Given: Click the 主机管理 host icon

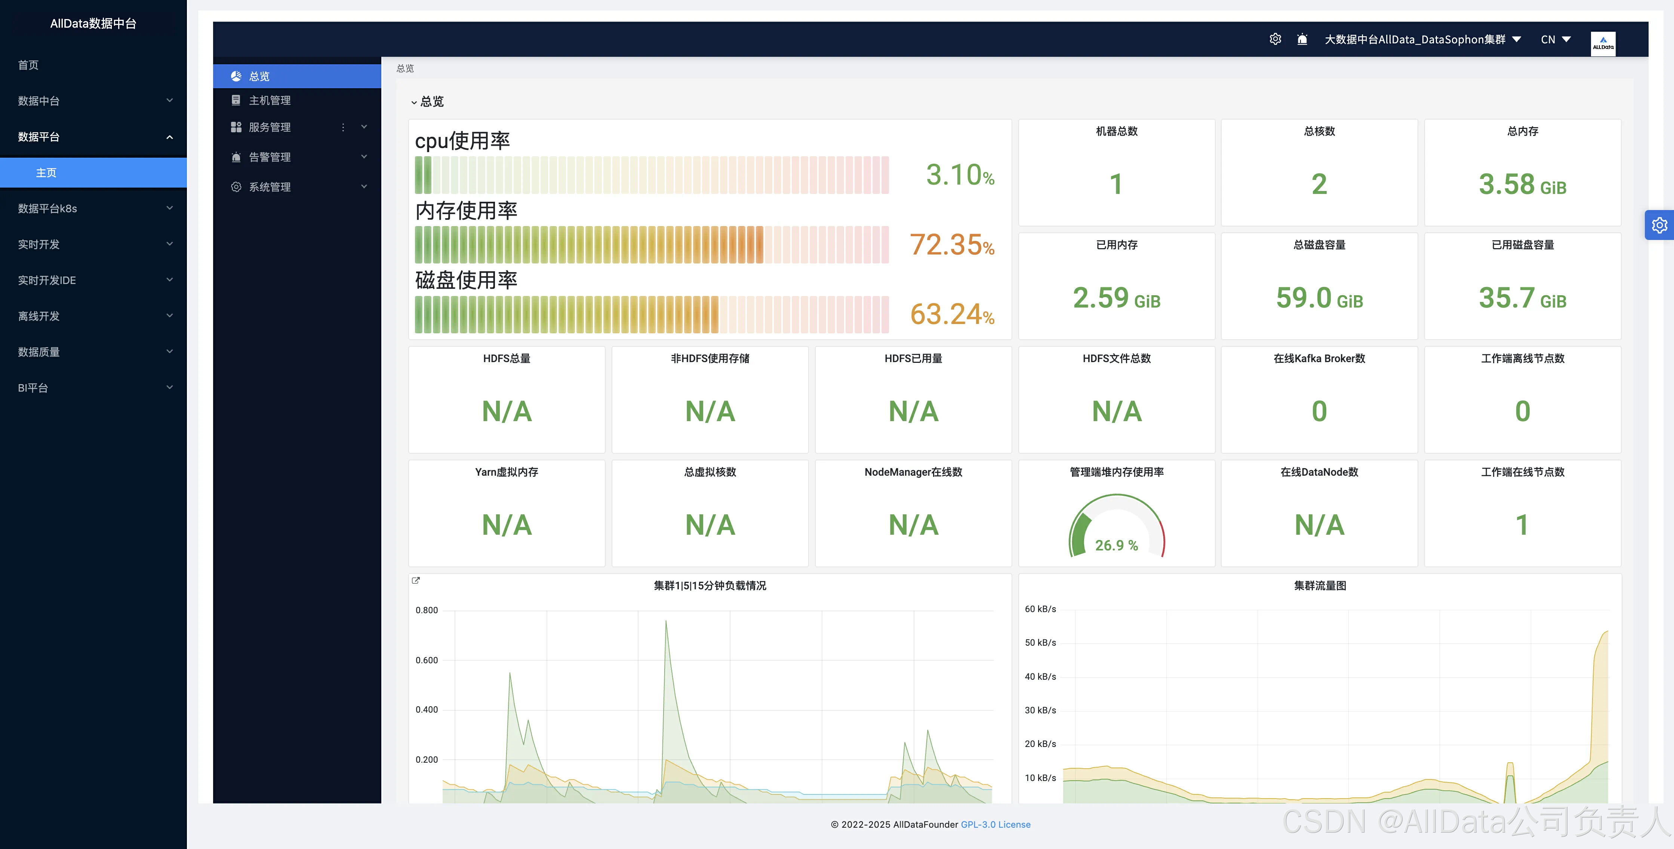Looking at the screenshot, I should click(236, 100).
